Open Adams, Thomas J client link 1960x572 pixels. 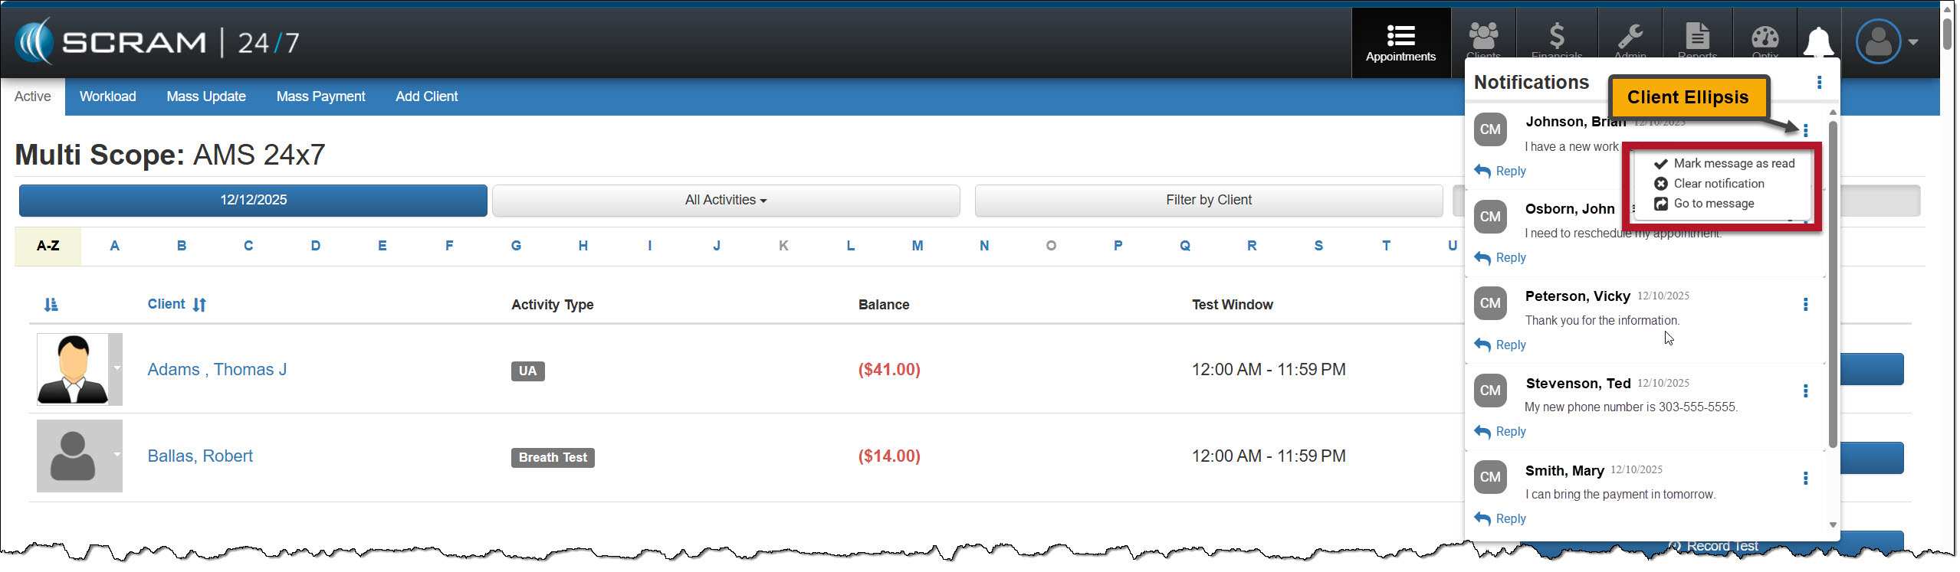coord(217,370)
